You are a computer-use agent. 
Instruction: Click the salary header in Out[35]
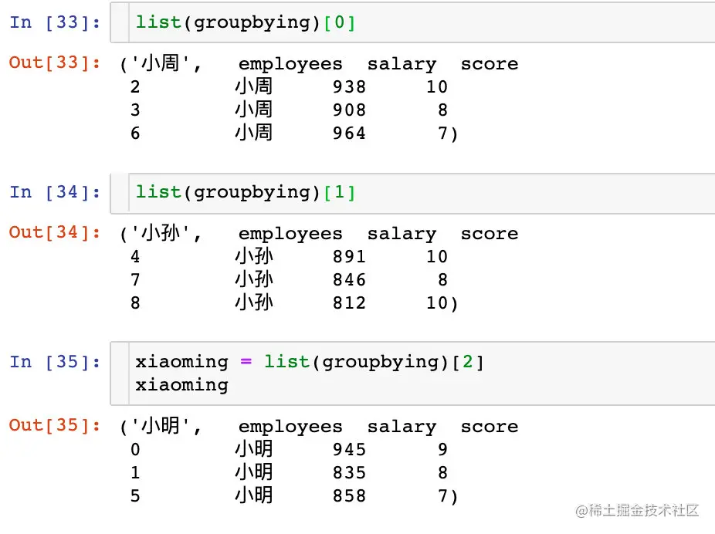tap(402, 427)
